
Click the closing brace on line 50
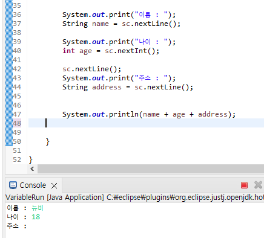click(47, 141)
